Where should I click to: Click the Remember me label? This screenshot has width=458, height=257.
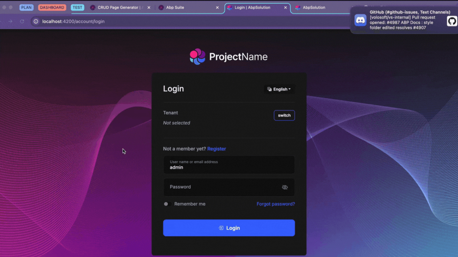pos(190,204)
